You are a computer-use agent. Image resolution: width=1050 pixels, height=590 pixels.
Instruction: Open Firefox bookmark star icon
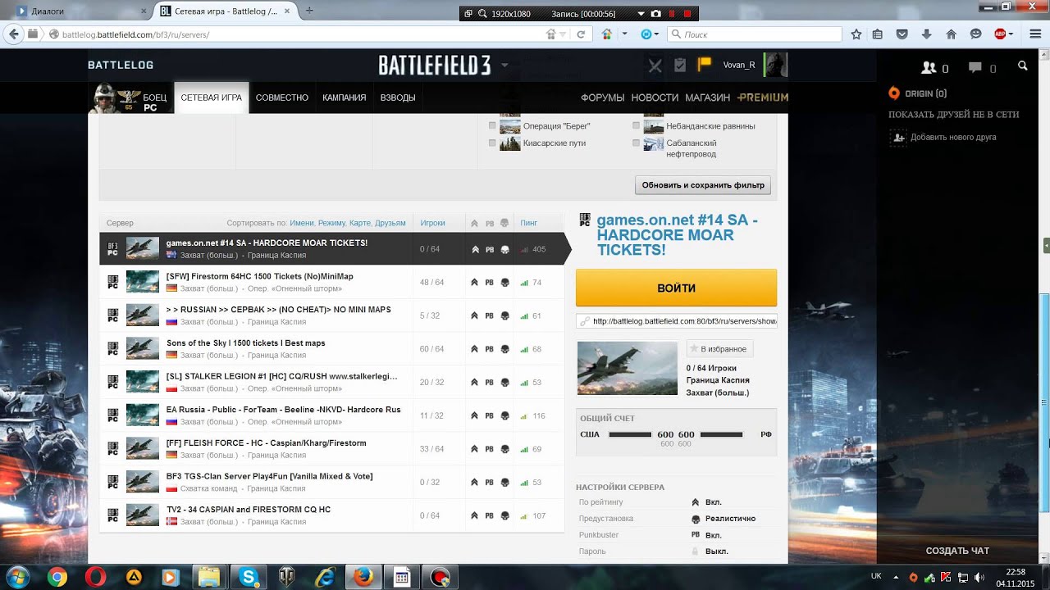[x=856, y=34]
